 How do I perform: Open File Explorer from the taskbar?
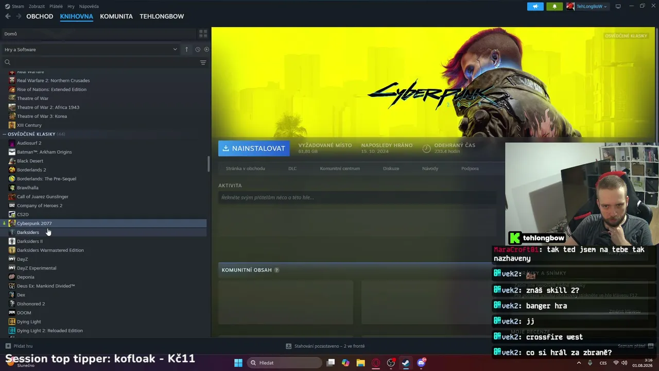[x=360, y=363]
